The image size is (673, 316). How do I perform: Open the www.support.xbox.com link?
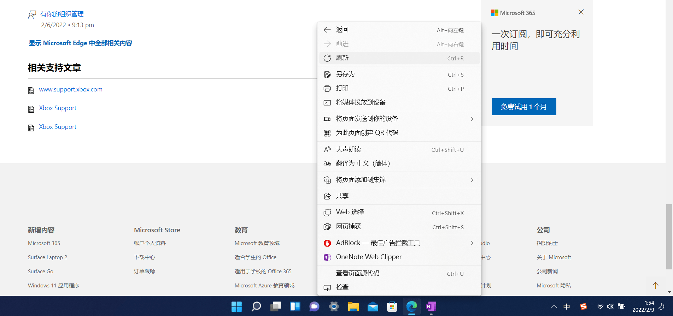pyautogui.click(x=71, y=89)
